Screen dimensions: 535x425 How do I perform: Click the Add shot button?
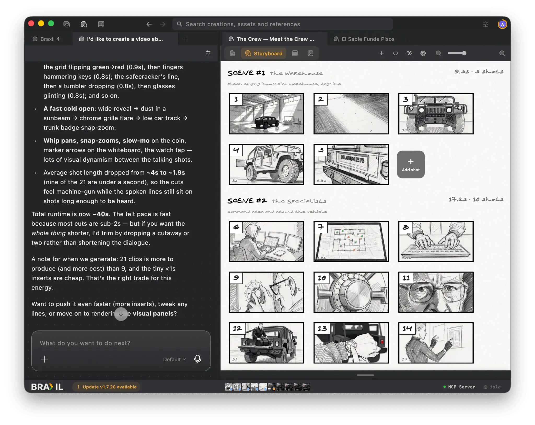411,165
